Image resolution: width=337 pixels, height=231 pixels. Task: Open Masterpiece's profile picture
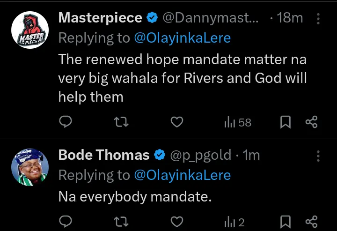click(30, 30)
